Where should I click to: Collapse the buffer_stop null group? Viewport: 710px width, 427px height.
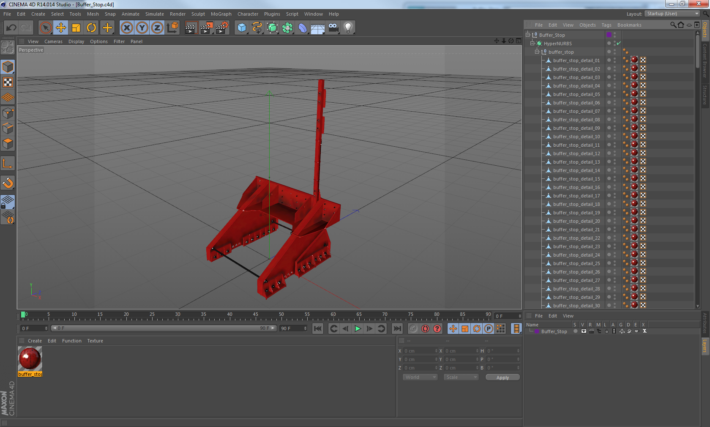click(537, 52)
